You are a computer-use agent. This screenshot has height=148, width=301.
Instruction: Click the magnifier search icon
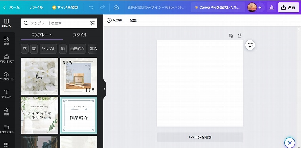[26, 23]
